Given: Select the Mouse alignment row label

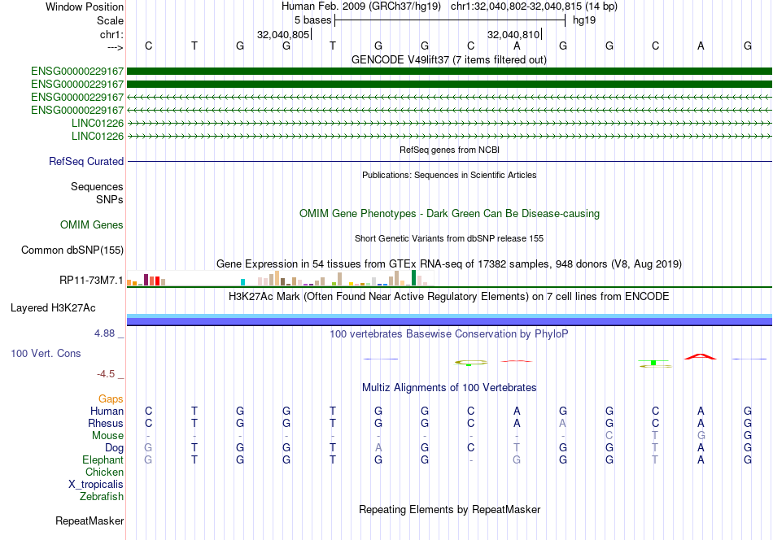Looking at the screenshot, I should 107,436.
